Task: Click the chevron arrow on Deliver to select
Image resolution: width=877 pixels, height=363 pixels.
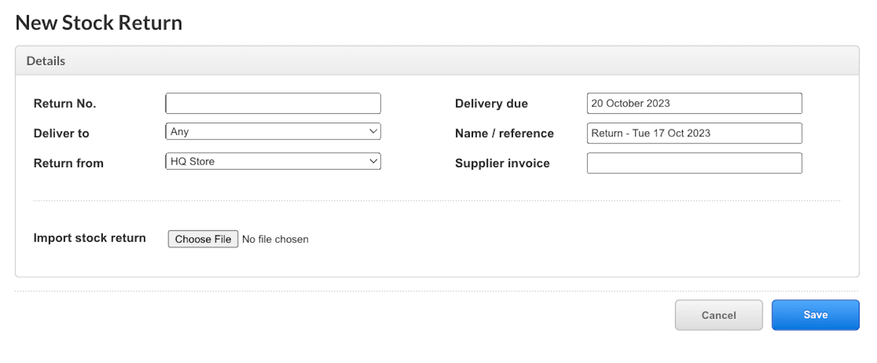Action: point(373,132)
